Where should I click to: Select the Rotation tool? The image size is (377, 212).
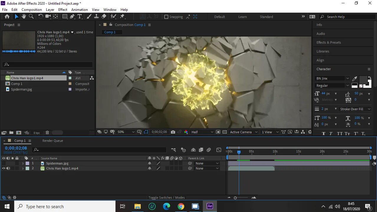[x=41, y=17]
